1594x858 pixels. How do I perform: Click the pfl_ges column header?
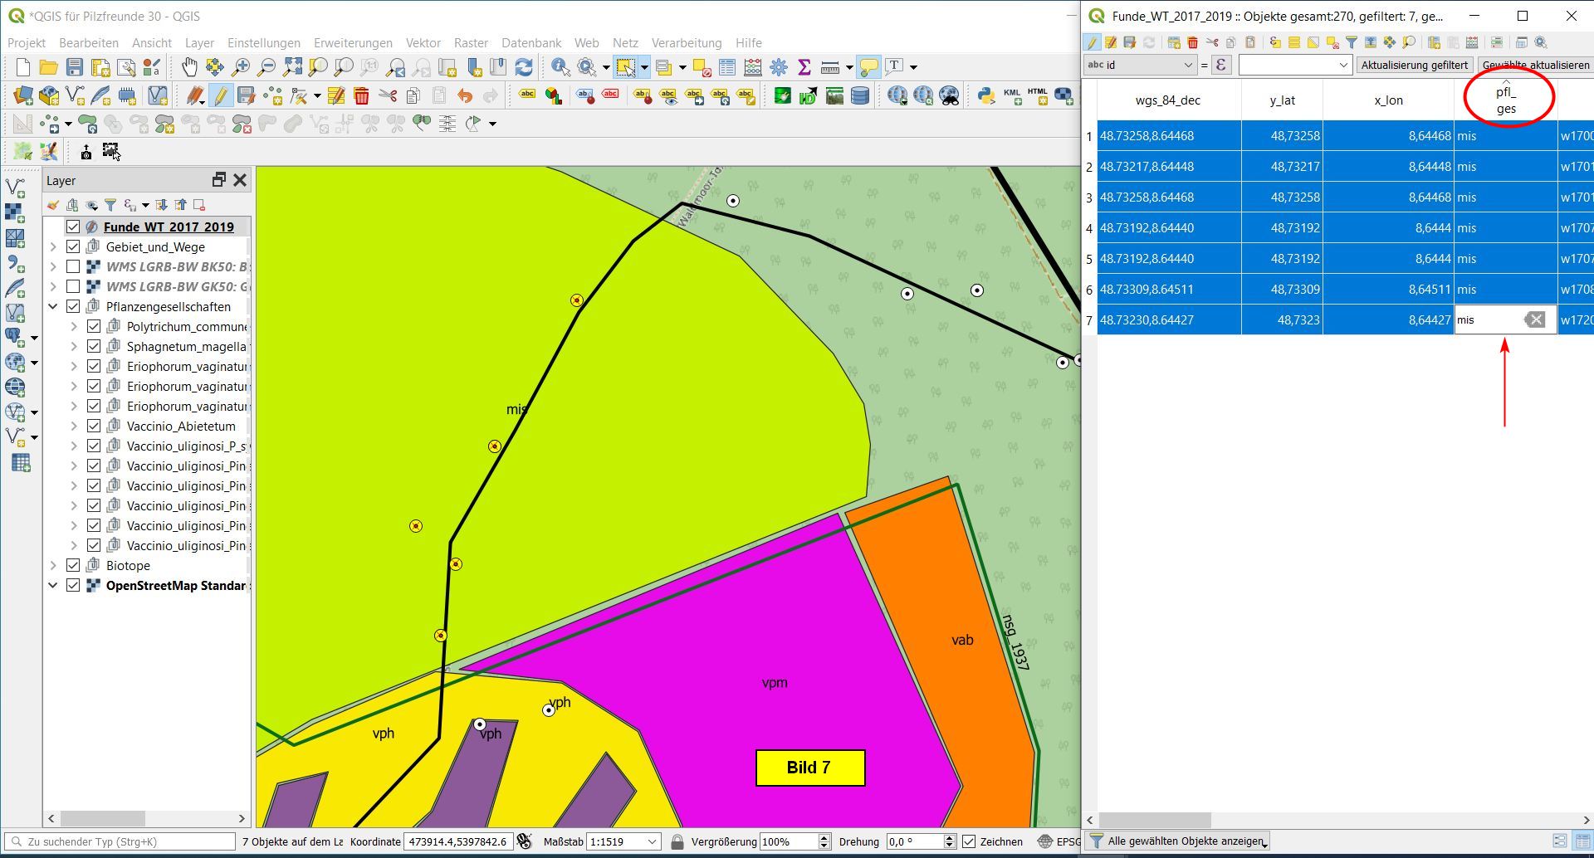pos(1505,100)
